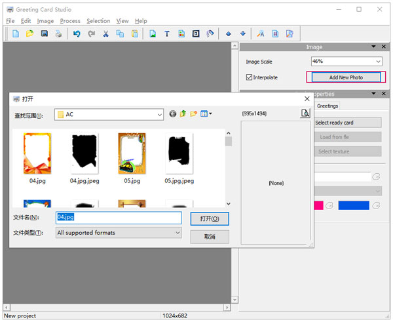Expand the Image Scale dropdown
The width and height of the screenshot is (393, 322).
tap(378, 62)
